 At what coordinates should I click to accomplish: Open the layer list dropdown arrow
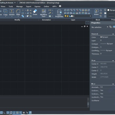coord(90,16)
